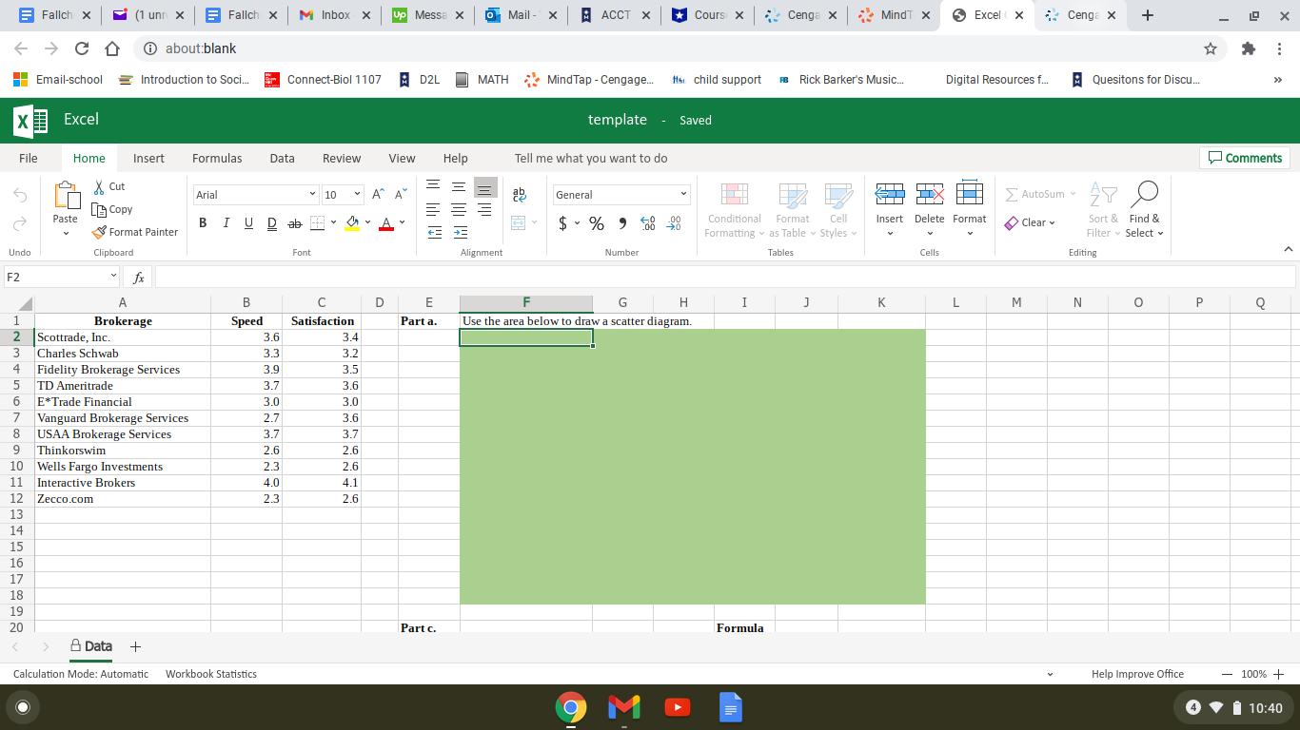
Task: Expand the Paste options arrow
Action: point(66,233)
